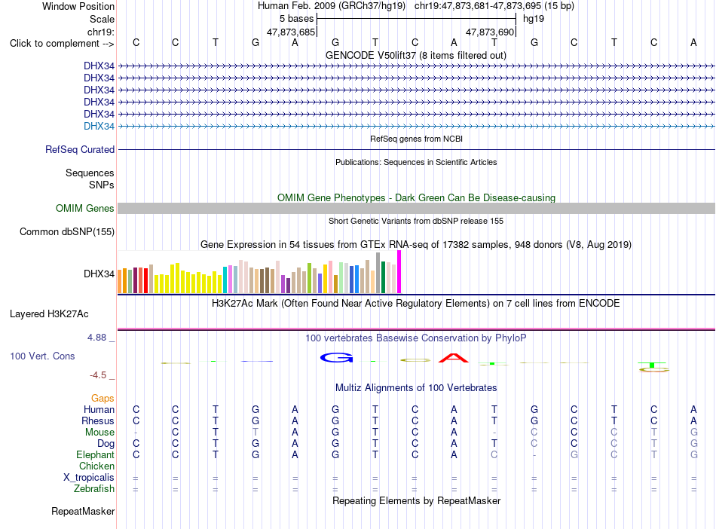Screen dimensions: 716x529
Task: Click the gray OMIM Genes bar
Action: (416, 208)
